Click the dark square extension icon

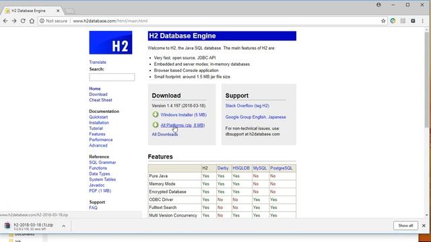[413, 21]
